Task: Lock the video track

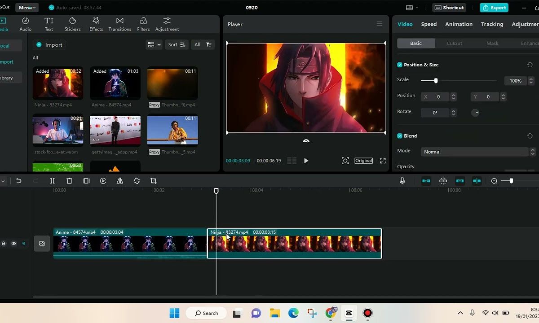Action: pyautogui.click(x=4, y=244)
